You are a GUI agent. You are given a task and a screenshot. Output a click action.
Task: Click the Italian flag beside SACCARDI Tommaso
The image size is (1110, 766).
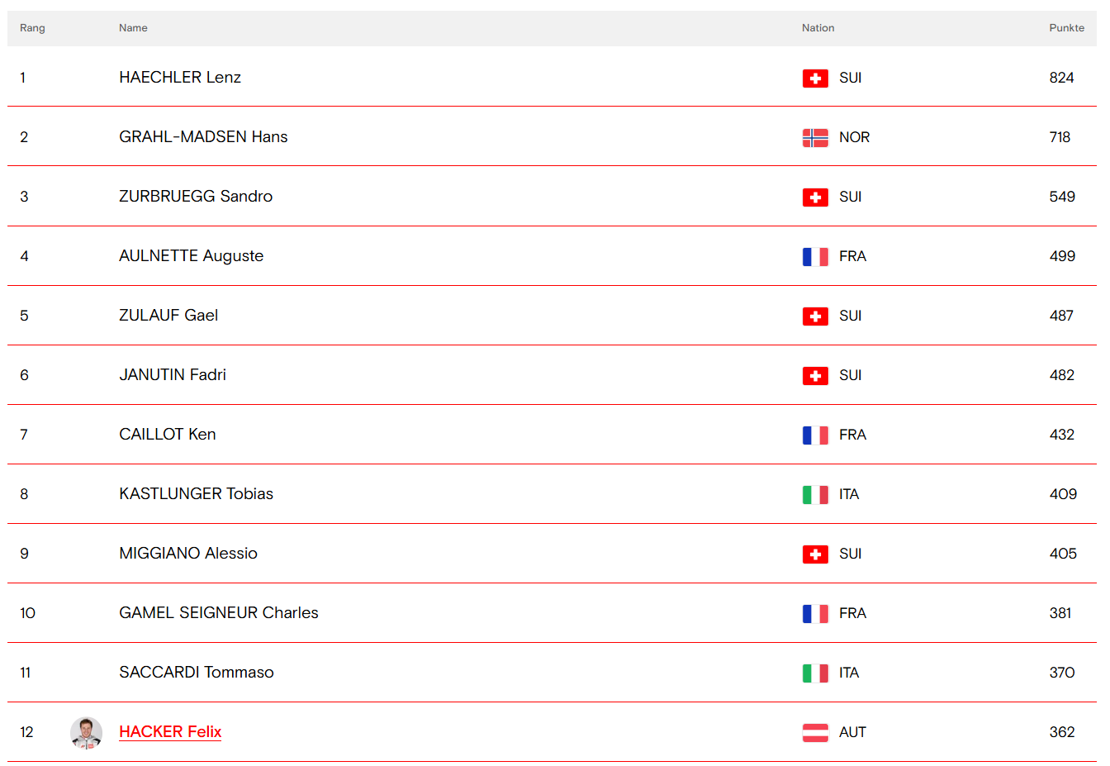point(815,673)
